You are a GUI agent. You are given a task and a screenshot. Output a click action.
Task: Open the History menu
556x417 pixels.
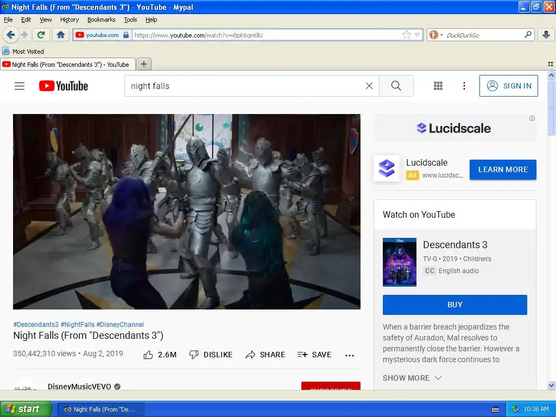click(x=69, y=20)
